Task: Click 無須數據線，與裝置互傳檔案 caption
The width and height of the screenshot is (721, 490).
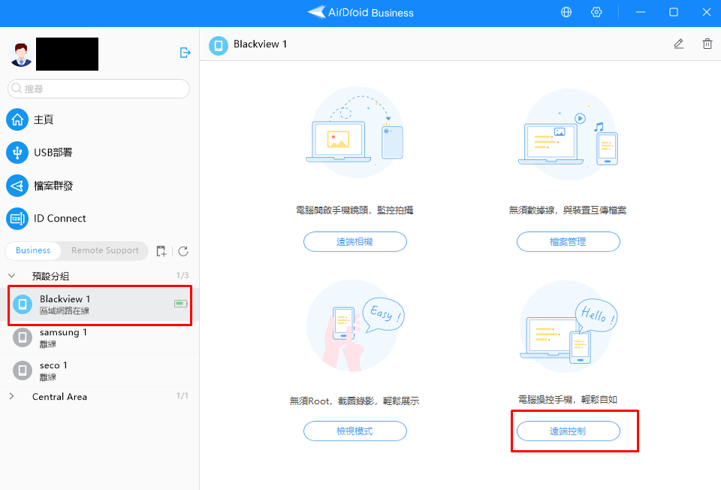Action: (x=568, y=210)
